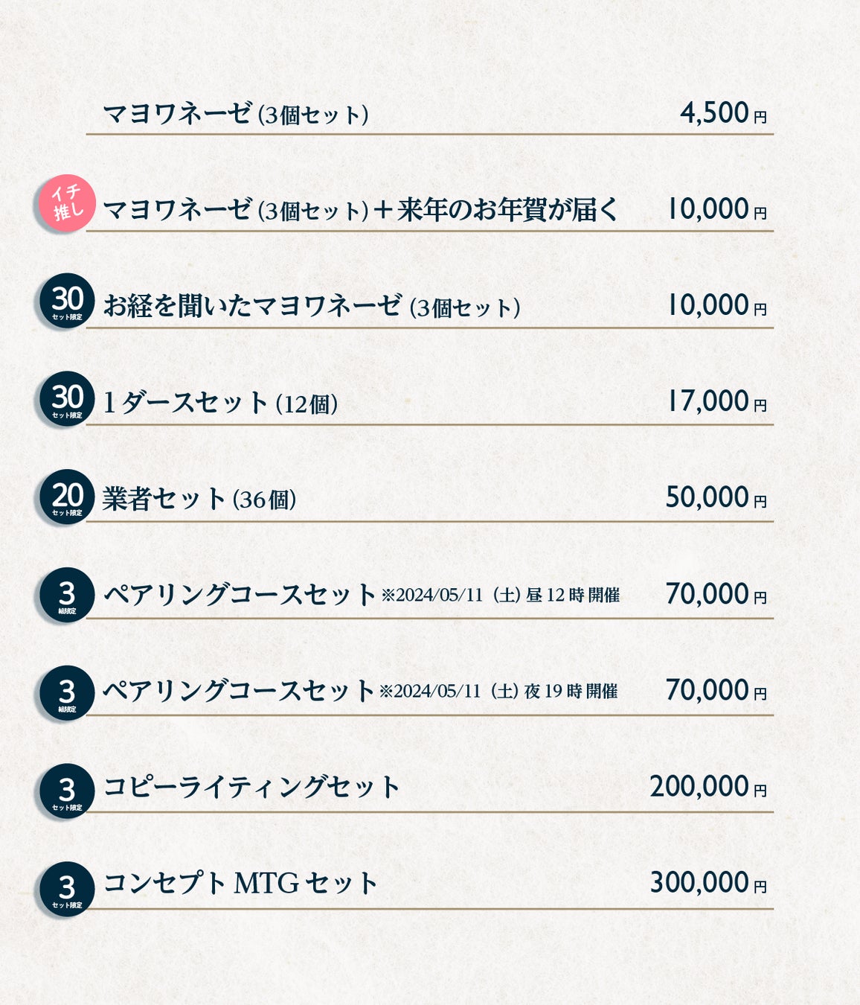Select お経を聞いたマヨワネーゼ (3個セット)
Screen dimensions: 860x1005
click(311, 306)
